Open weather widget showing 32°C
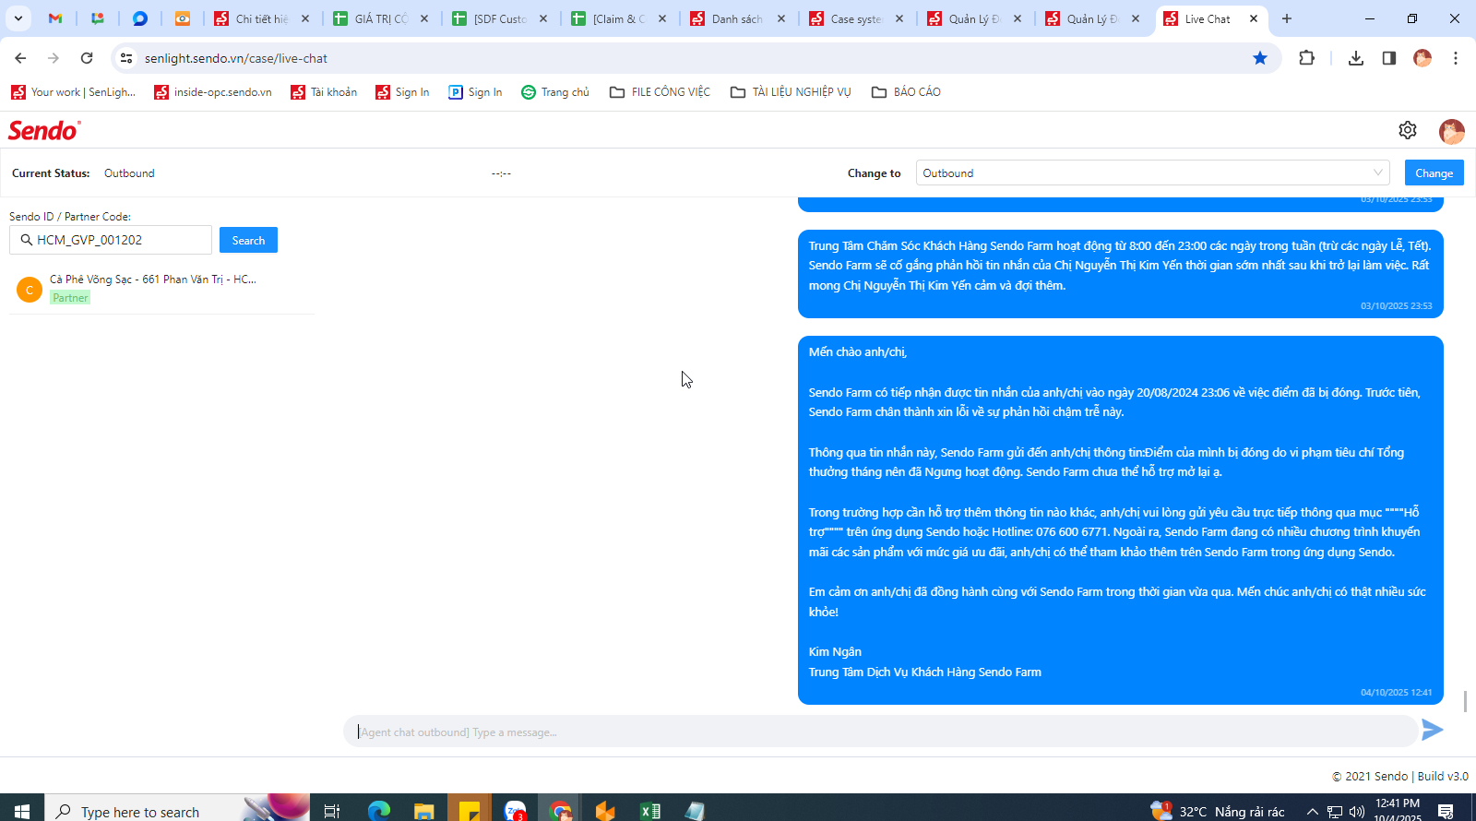The image size is (1476, 821). [1218, 812]
